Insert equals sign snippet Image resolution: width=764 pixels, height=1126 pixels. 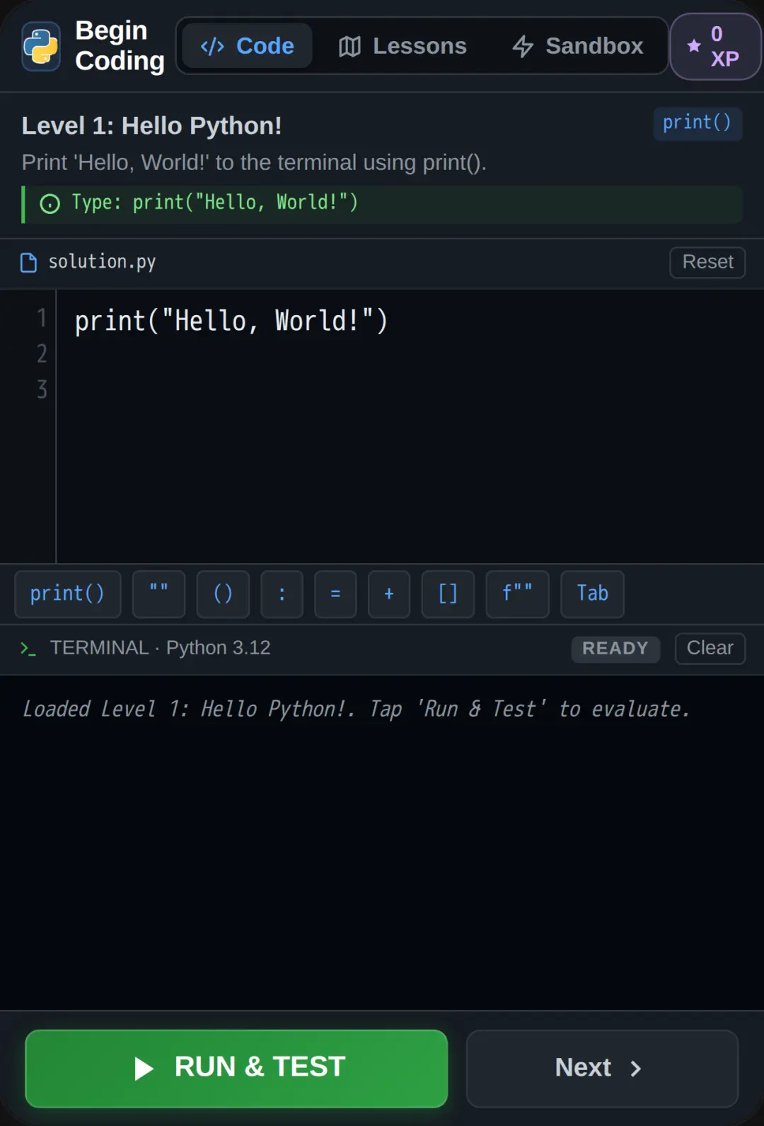click(335, 593)
